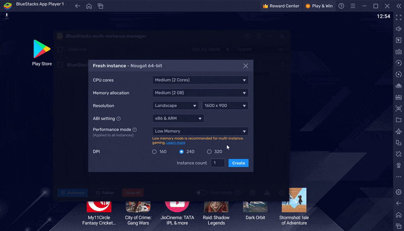Viewport: 404px width, 231px height.
Task: Click help icon in multi-instance manager header
Action: [x=247, y=36]
